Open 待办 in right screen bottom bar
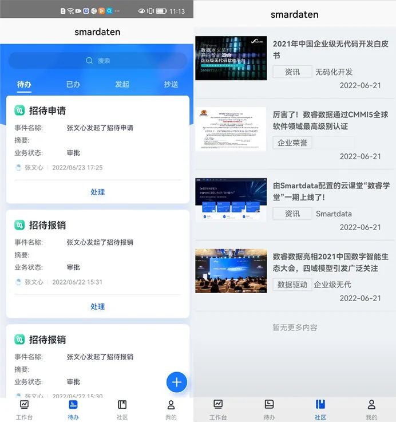 click(269, 410)
